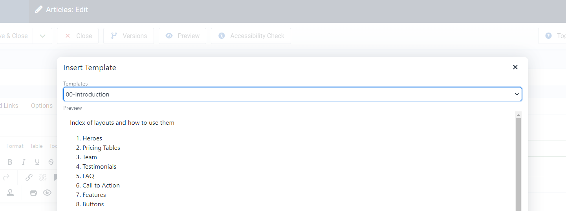Open the Templates dropdown showing 00-Introduction
Screen dimensions: 566x211
293,94
